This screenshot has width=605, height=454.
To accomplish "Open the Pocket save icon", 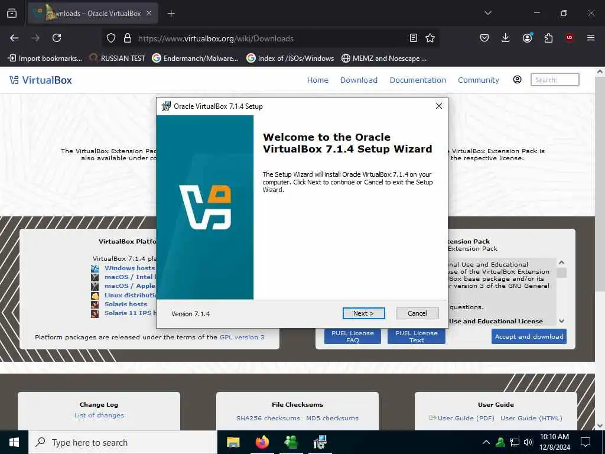I will pyautogui.click(x=484, y=38).
